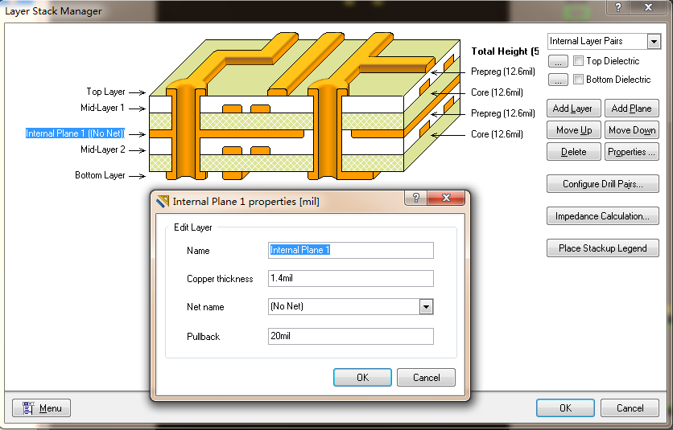Open the Internal Layer Pairs dropdown

click(x=654, y=42)
